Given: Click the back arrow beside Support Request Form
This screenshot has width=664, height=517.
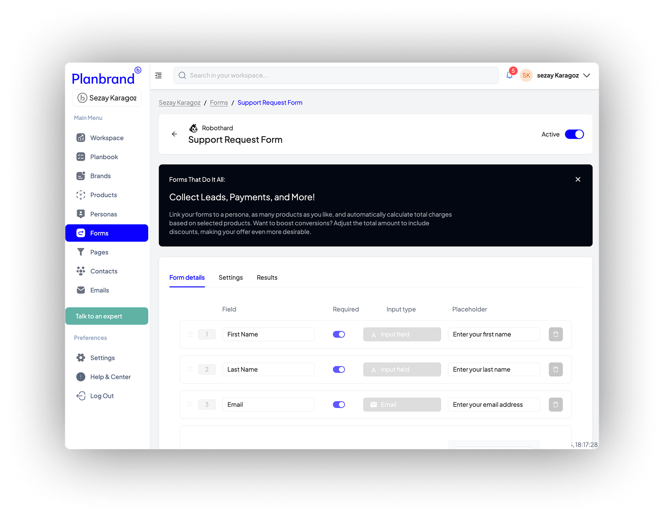Looking at the screenshot, I should click(x=174, y=134).
